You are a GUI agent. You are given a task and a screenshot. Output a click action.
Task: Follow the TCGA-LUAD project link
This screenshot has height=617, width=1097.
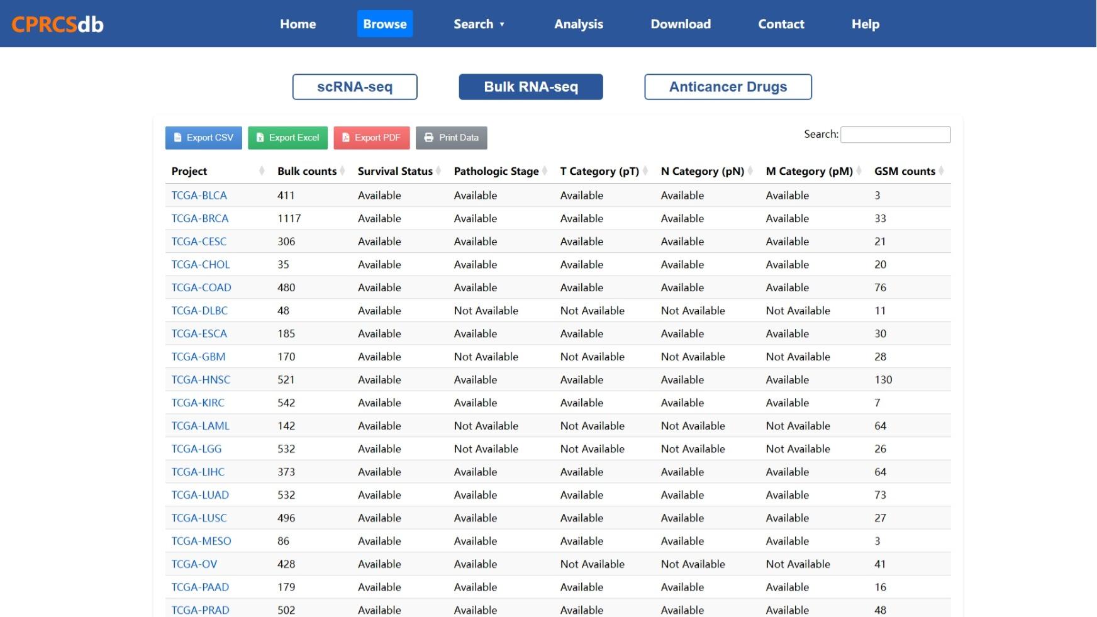click(x=199, y=495)
